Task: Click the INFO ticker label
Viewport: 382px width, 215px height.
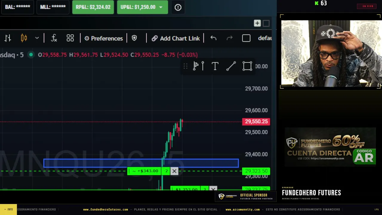Action: 9,209
